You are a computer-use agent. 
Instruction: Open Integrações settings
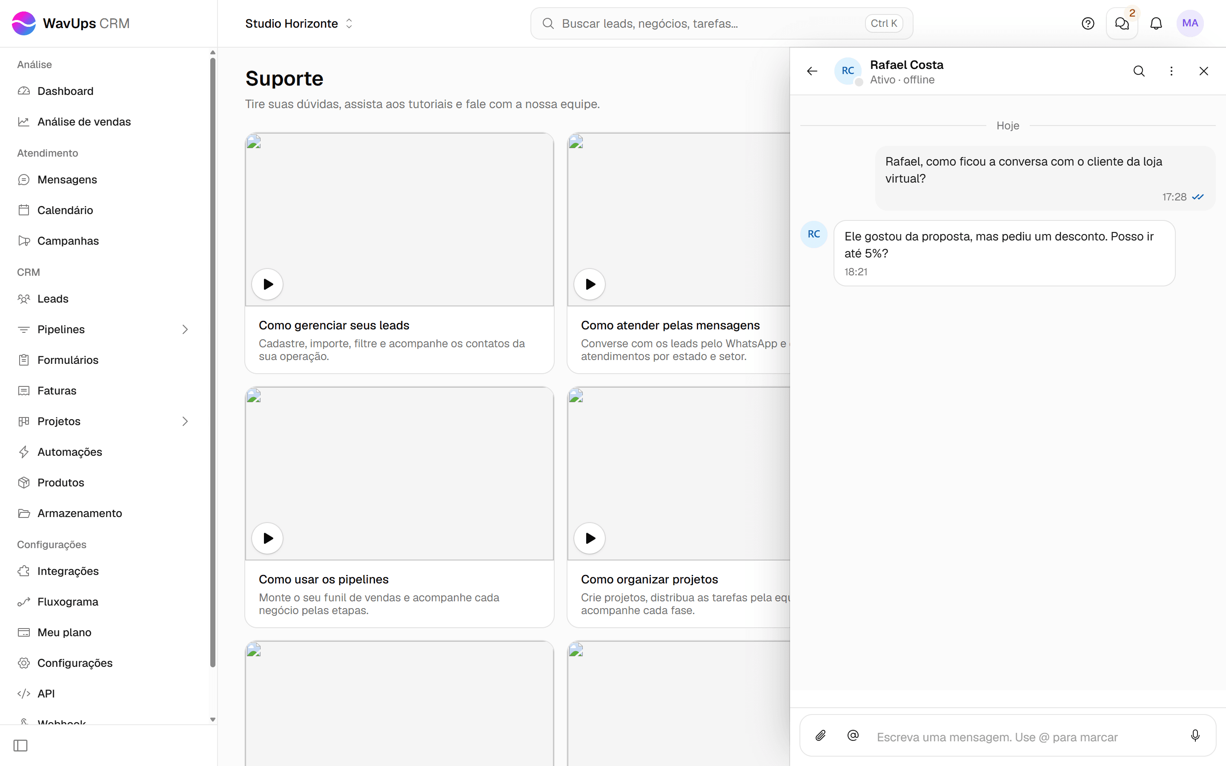pos(105,572)
